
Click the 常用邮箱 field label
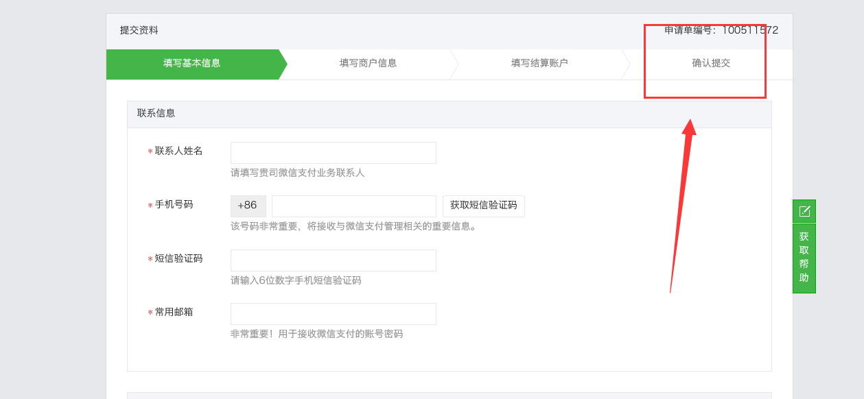click(x=174, y=312)
